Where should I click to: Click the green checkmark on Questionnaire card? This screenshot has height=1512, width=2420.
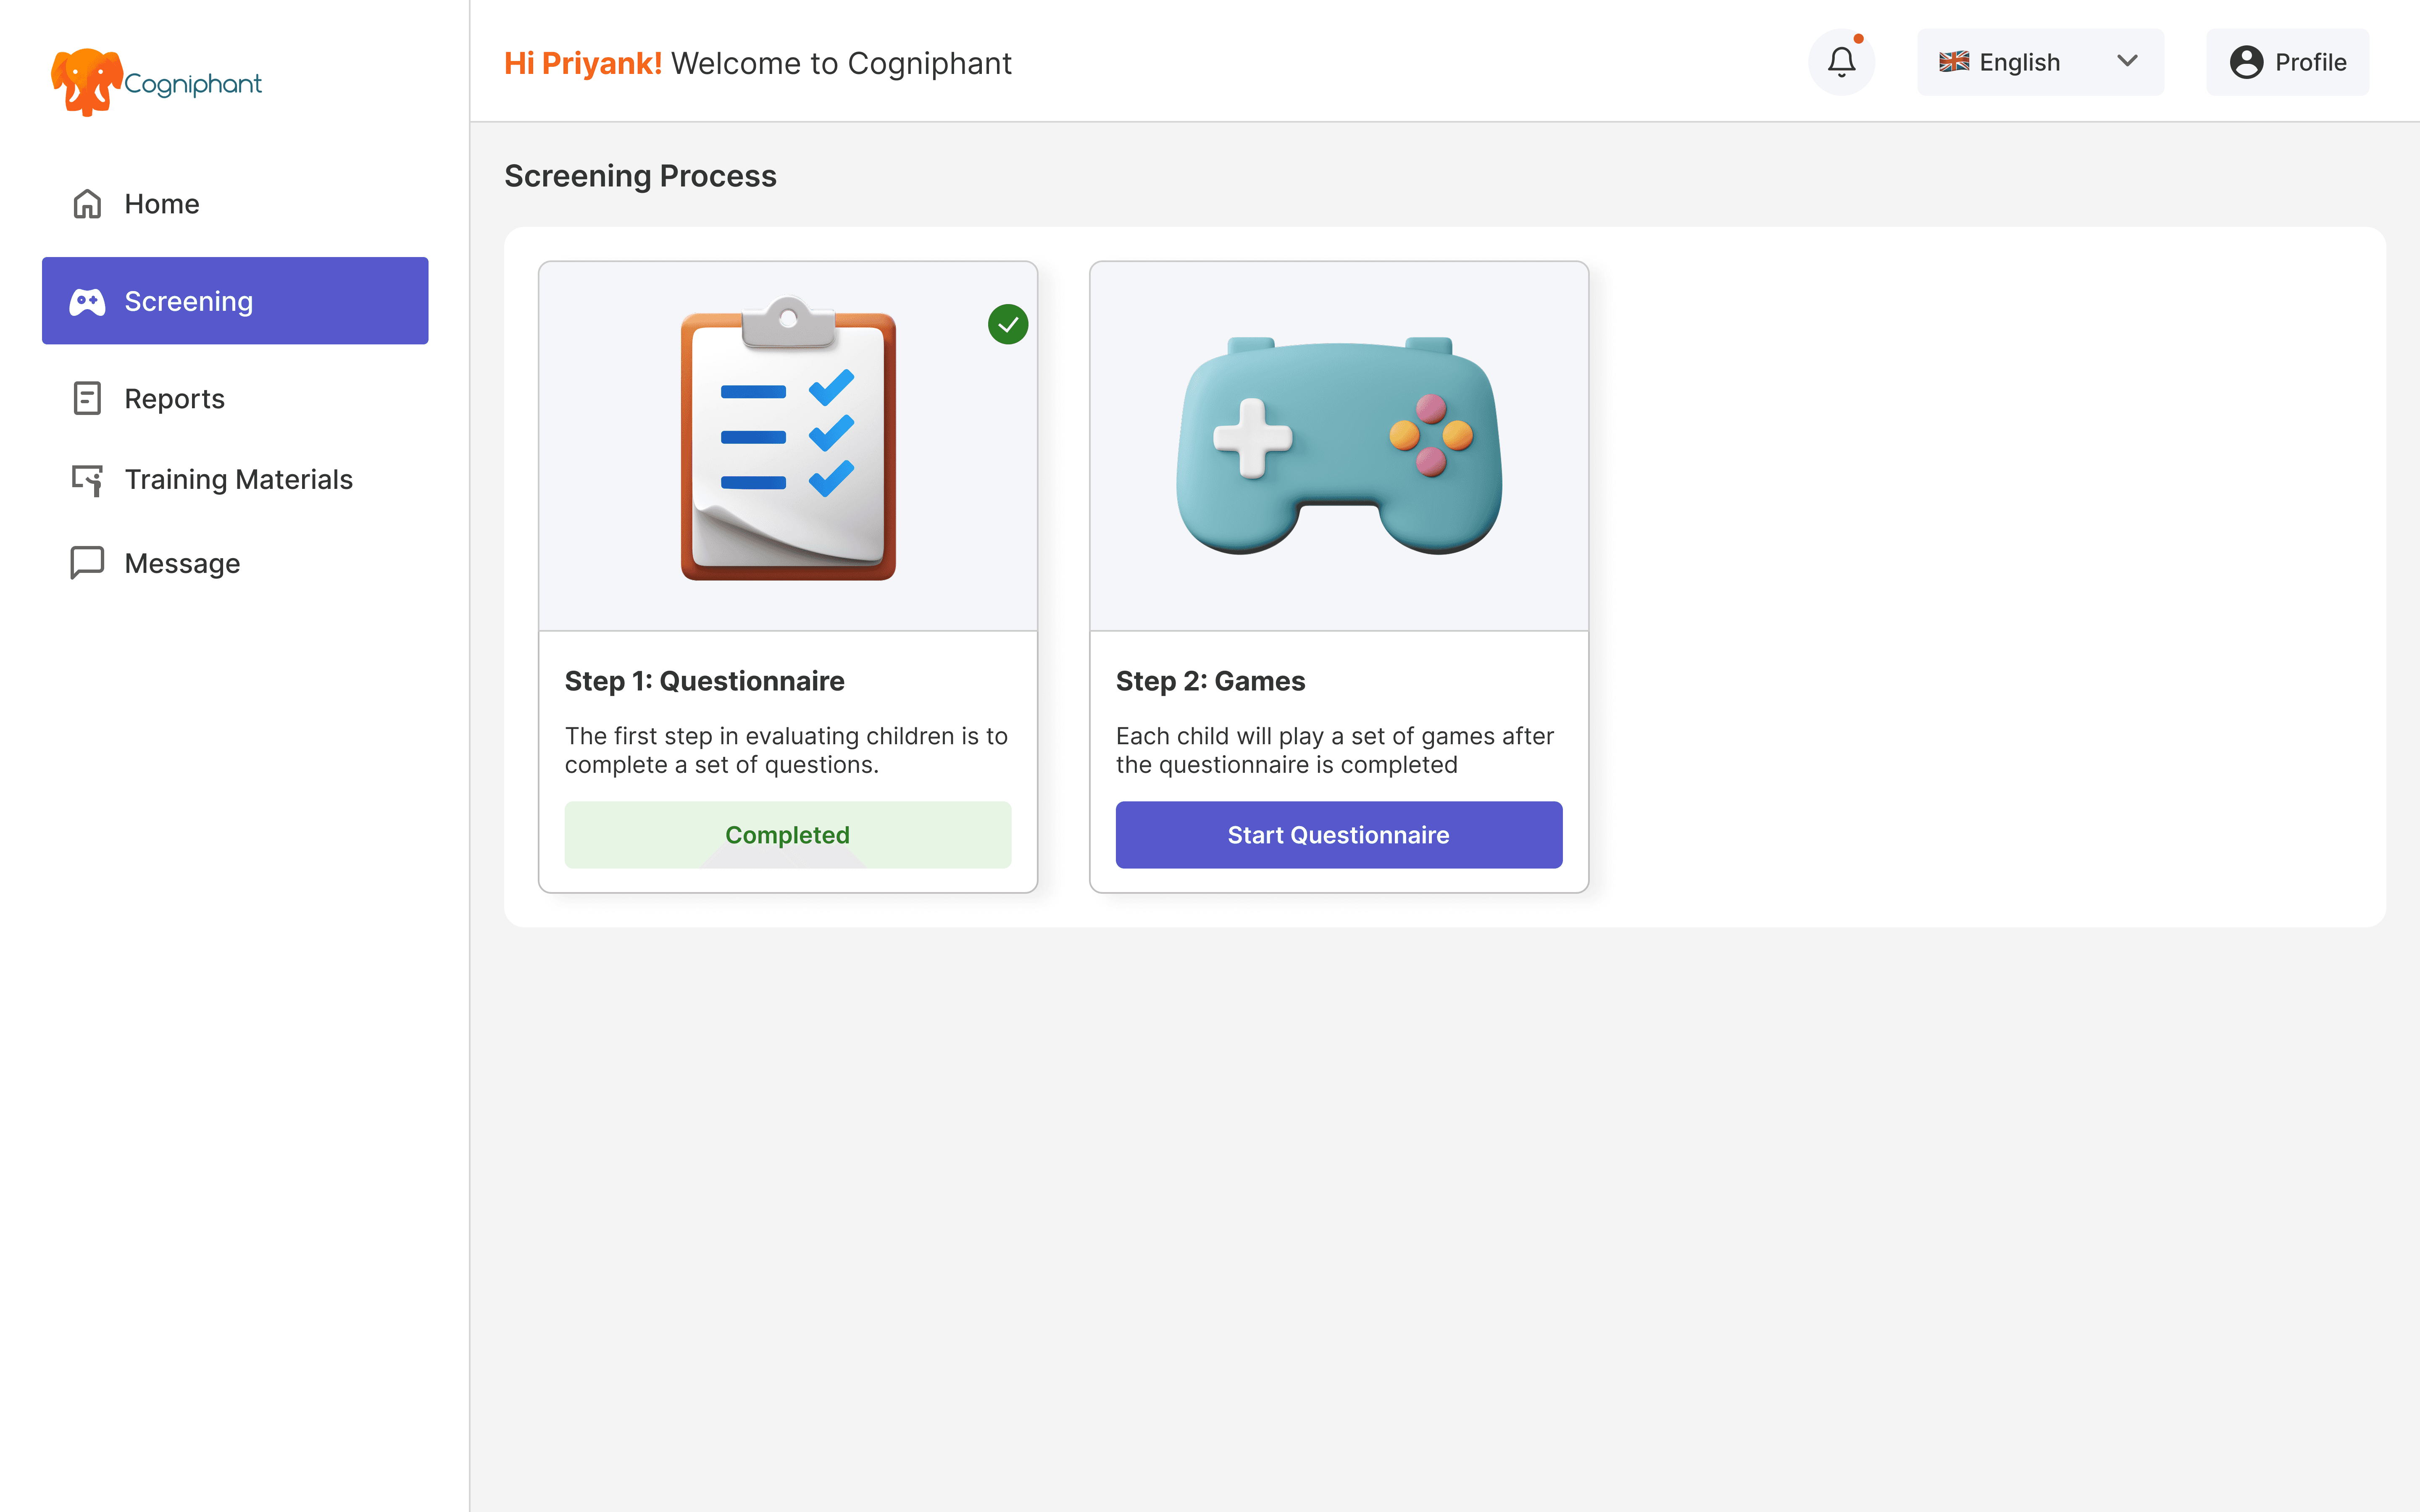tap(1007, 324)
